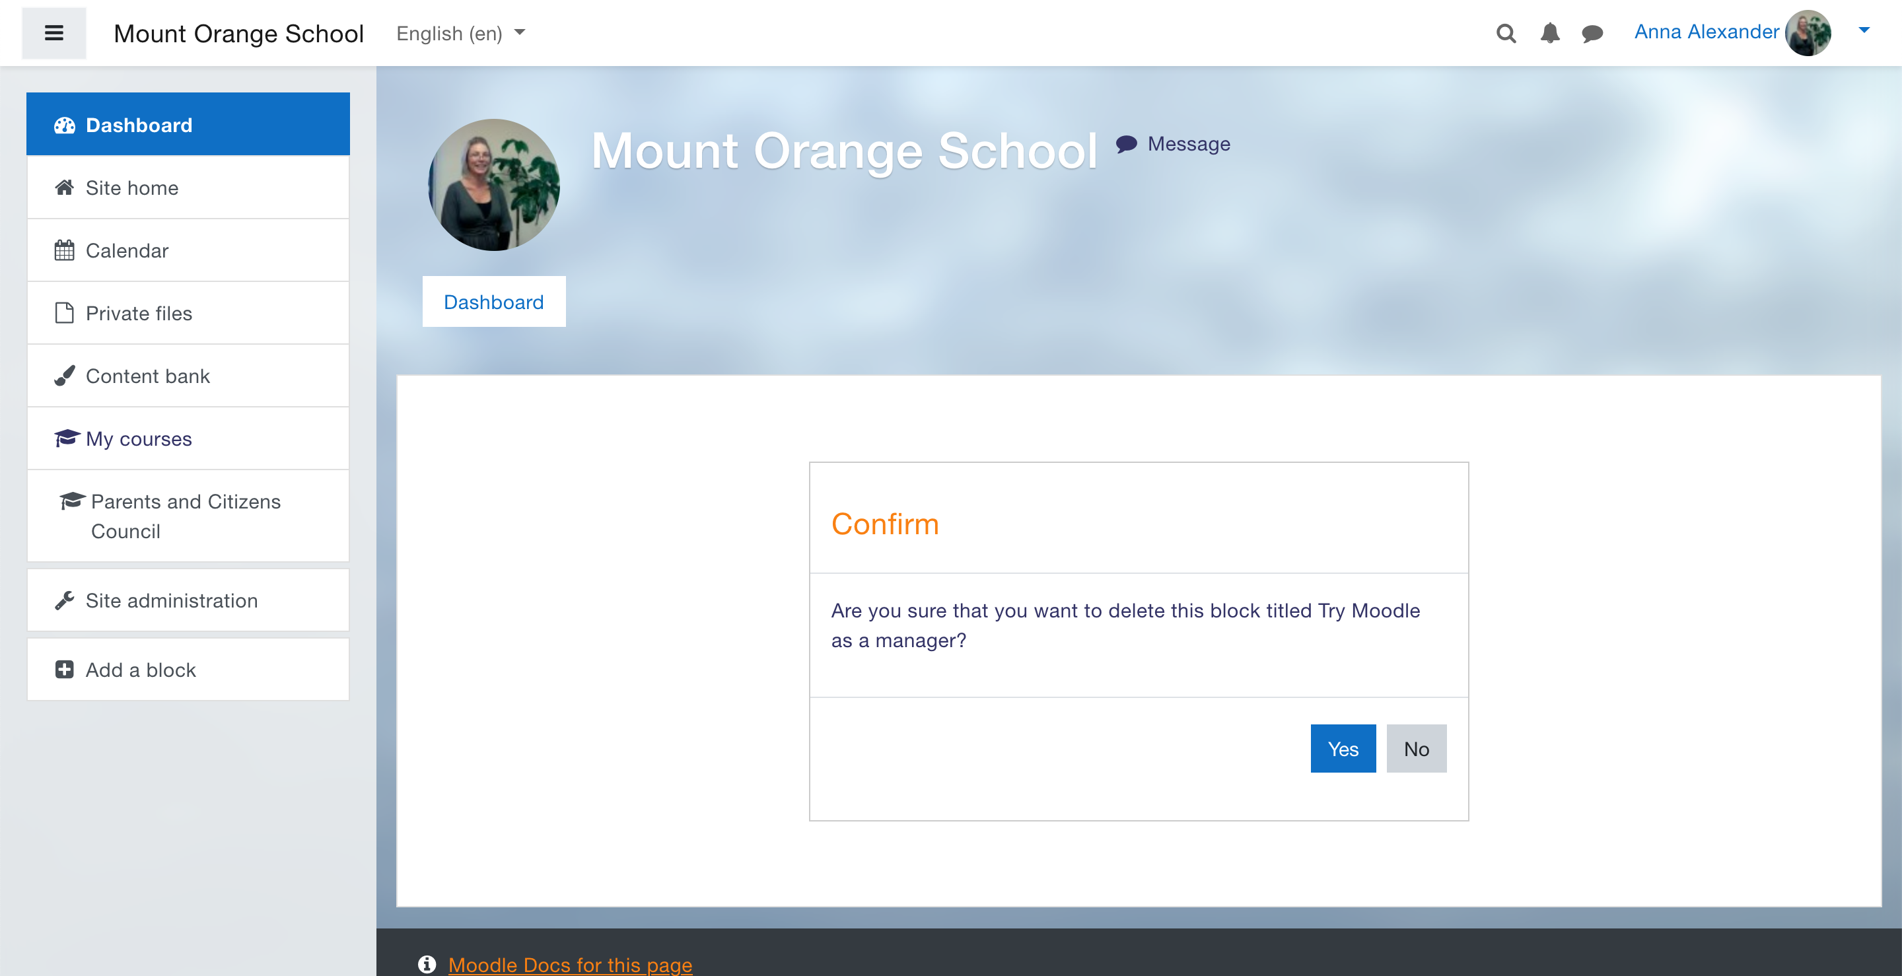Image resolution: width=1902 pixels, height=976 pixels.
Task: Click the large profile picture in the header
Action: pos(494,185)
